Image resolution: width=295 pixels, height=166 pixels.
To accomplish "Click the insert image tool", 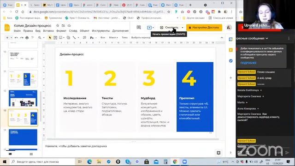I will [60, 38].
